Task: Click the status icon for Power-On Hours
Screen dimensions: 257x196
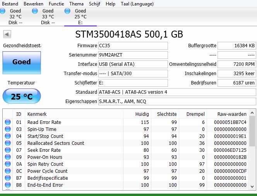Action: coord(8,157)
